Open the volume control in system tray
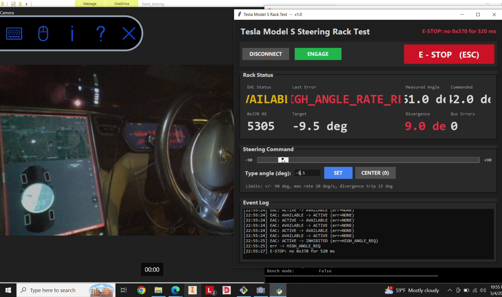502x297 pixels. tap(483, 290)
